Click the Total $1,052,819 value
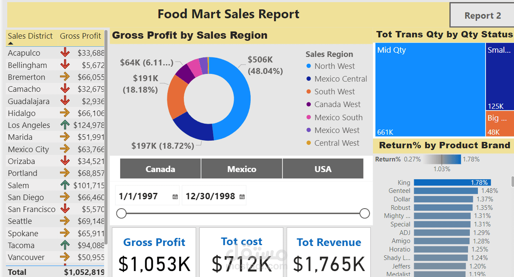Viewport: 514px width, 277px height. (x=84, y=272)
